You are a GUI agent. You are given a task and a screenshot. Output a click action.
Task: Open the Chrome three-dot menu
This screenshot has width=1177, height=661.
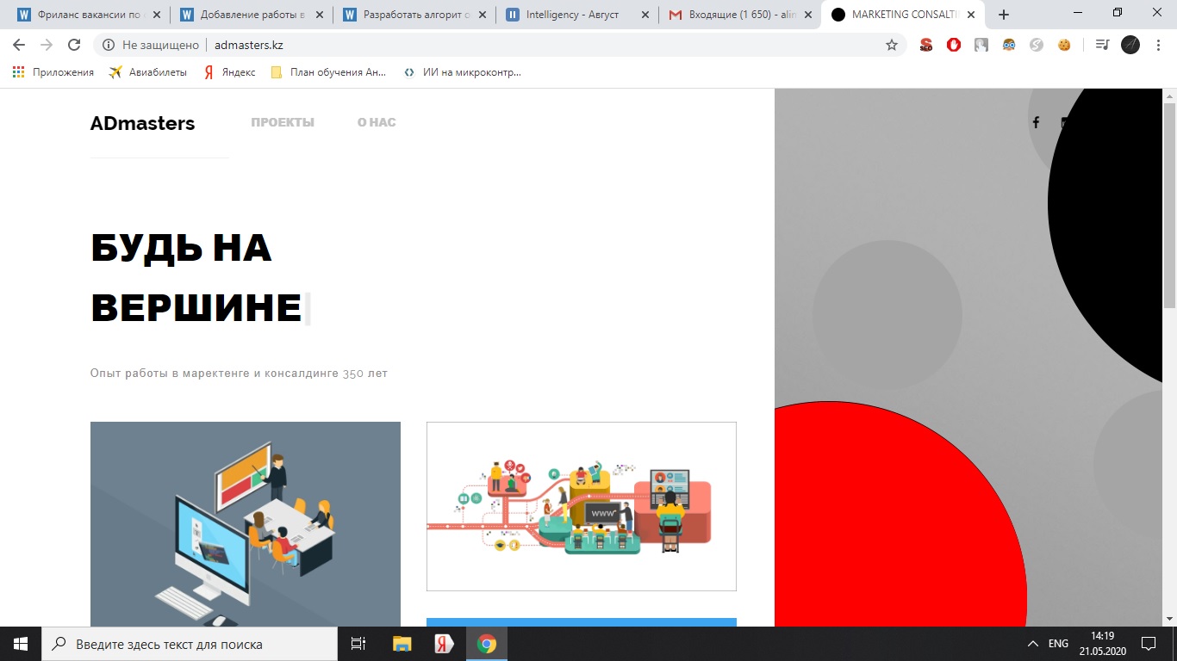click(x=1159, y=45)
